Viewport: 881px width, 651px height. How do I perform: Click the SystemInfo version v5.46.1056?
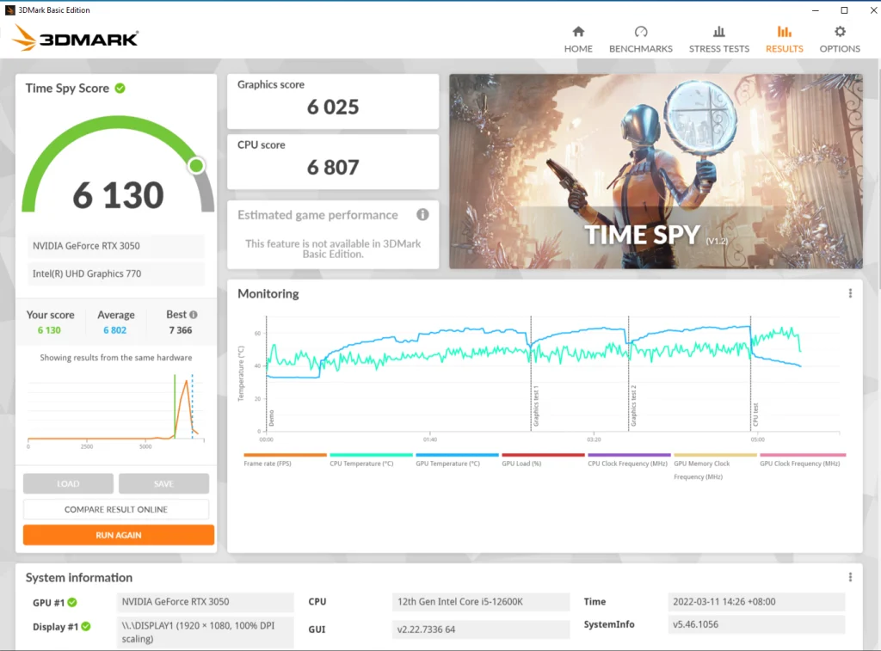tap(756, 624)
